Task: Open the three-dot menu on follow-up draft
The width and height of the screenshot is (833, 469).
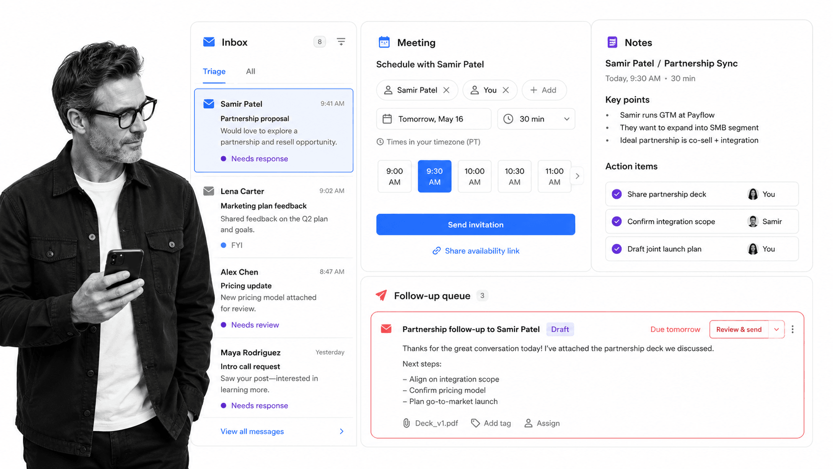Action: (x=793, y=329)
